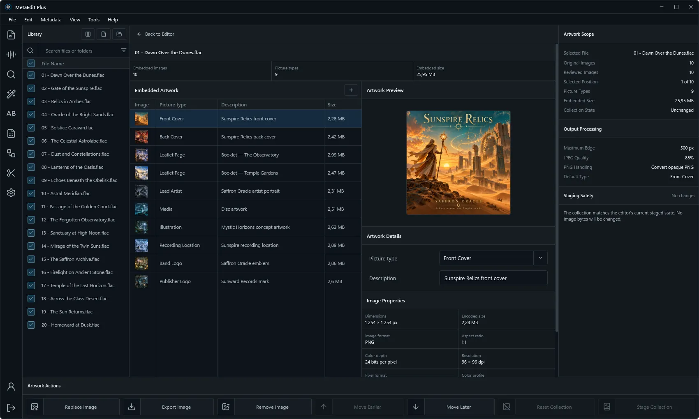Open the user account icon
This screenshot has width=699, height=419.
(x=11, y=387)
